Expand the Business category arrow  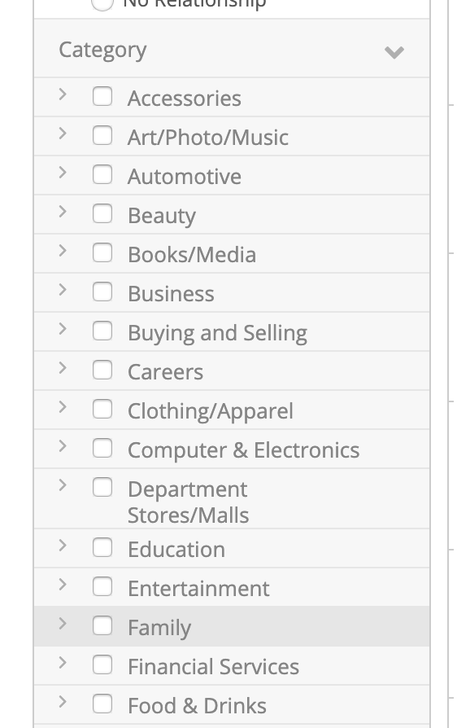click(x=63, y=290)
